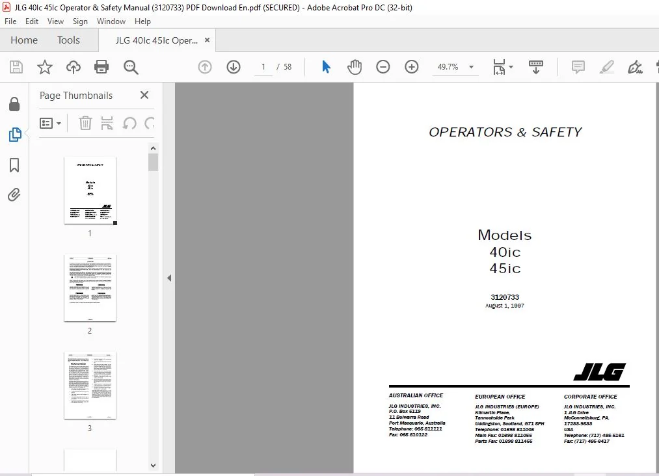This screenshot has height=476, width=659.
Task: Select page 1 thumbnail
Action: 90,191
